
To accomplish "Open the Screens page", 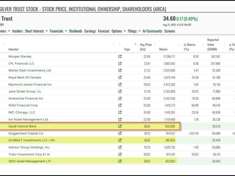I will [170, 31].
